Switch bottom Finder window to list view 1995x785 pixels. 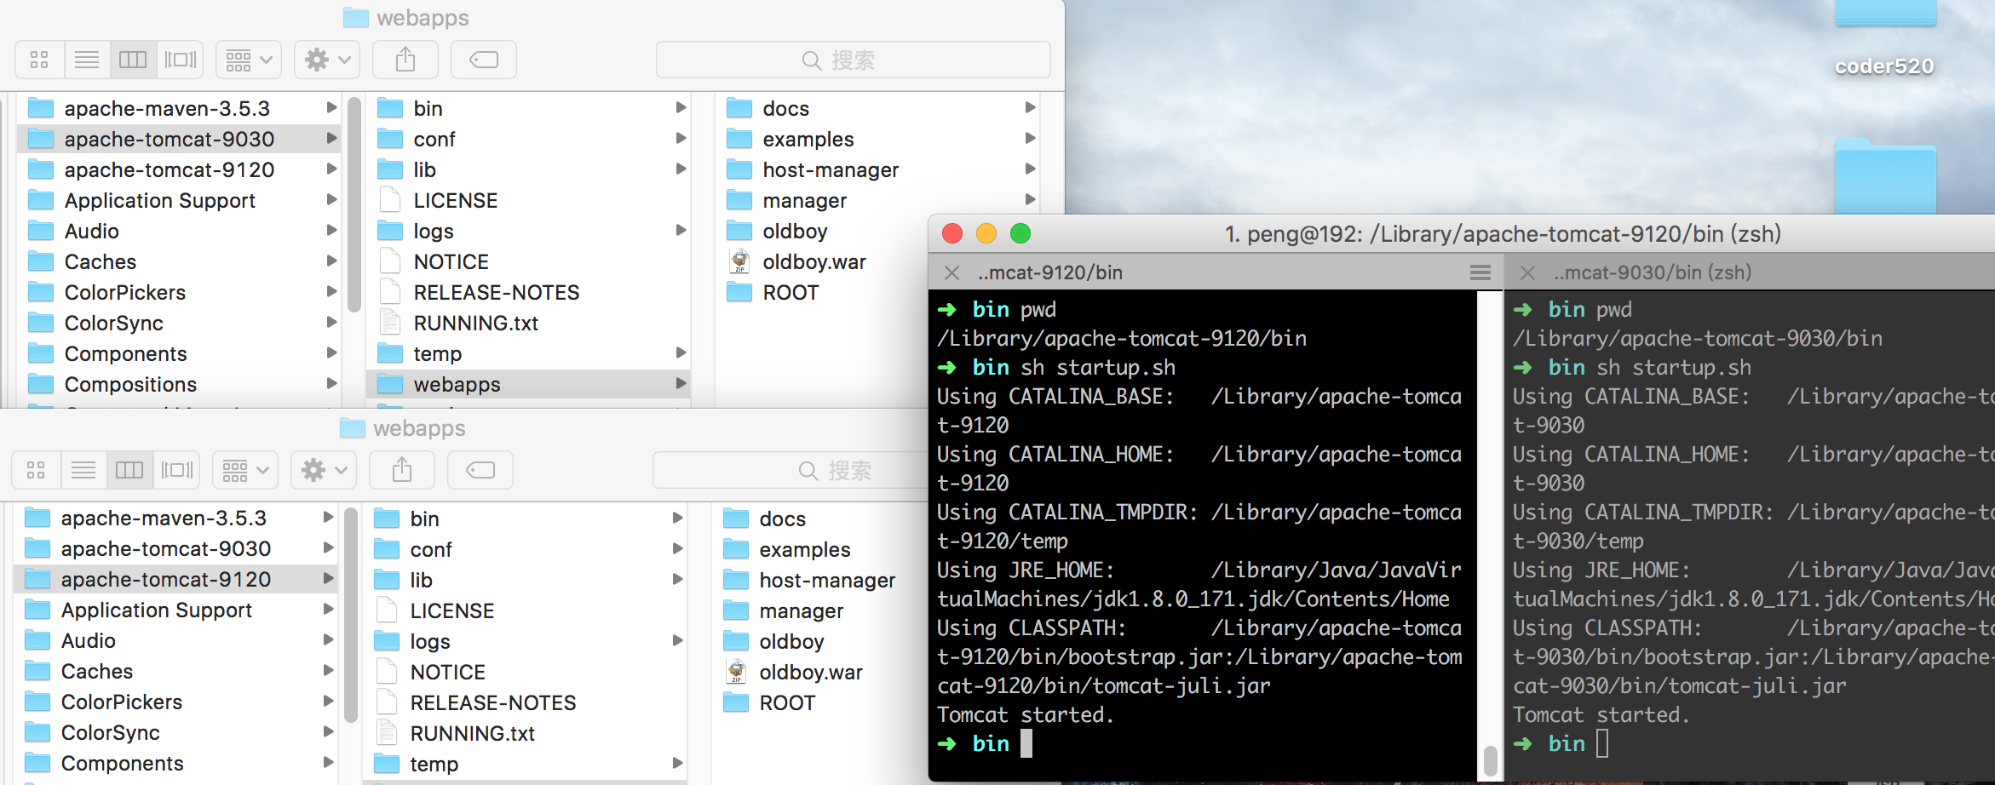click(x=83, y=470)
